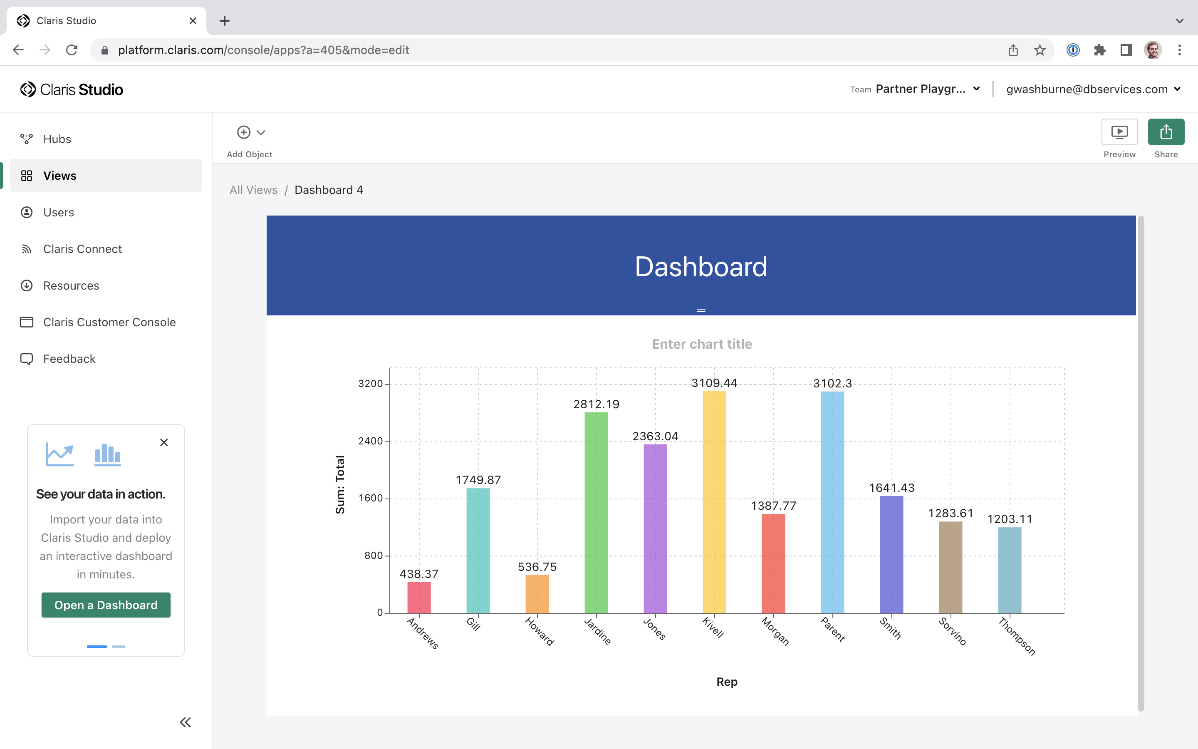Open Users management section

click(59, 211)
